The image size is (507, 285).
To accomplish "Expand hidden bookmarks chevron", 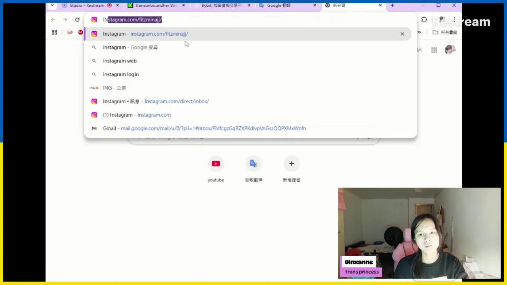I will (x=419, y=32).
